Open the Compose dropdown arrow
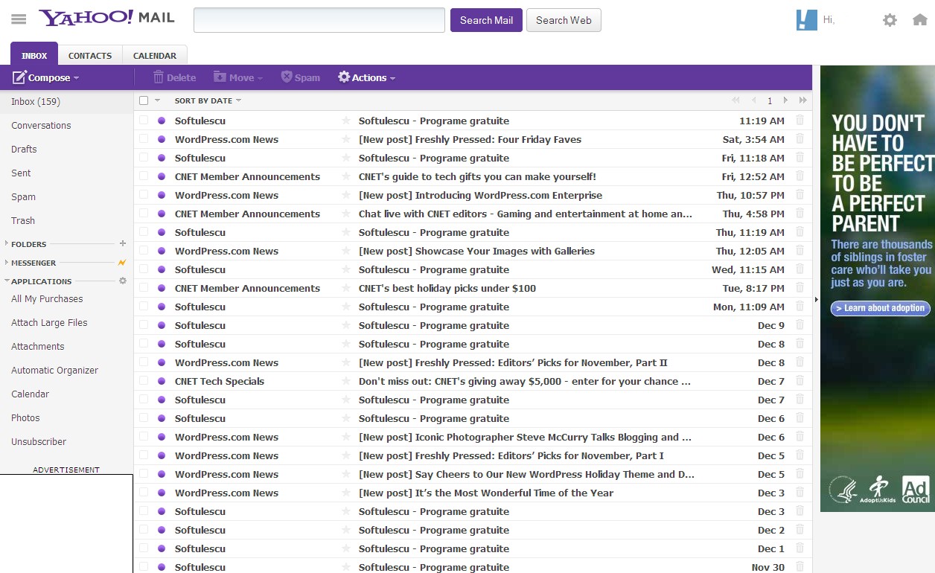 coord(76,78)
